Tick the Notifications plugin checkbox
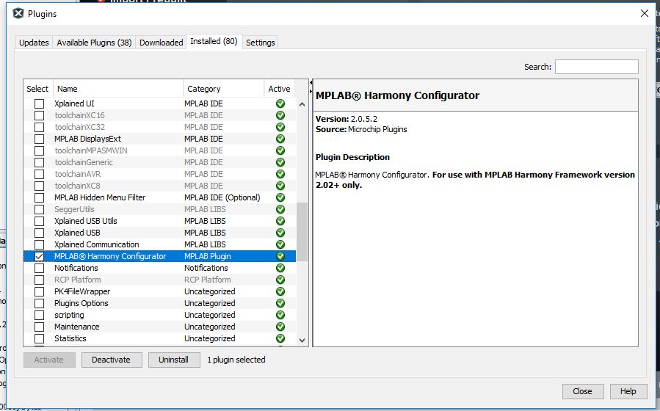Image resolution: width=660 pixels, height=411 pixels. click(39, 268)
